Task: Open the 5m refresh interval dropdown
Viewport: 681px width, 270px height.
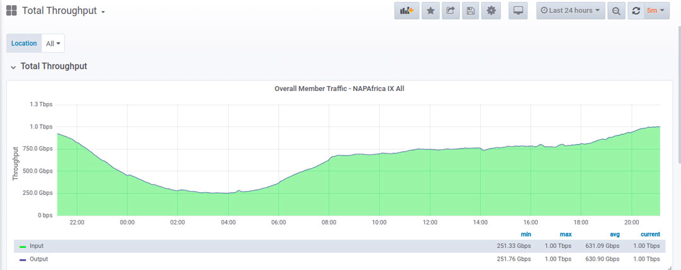Action: [x=656, y=11]
